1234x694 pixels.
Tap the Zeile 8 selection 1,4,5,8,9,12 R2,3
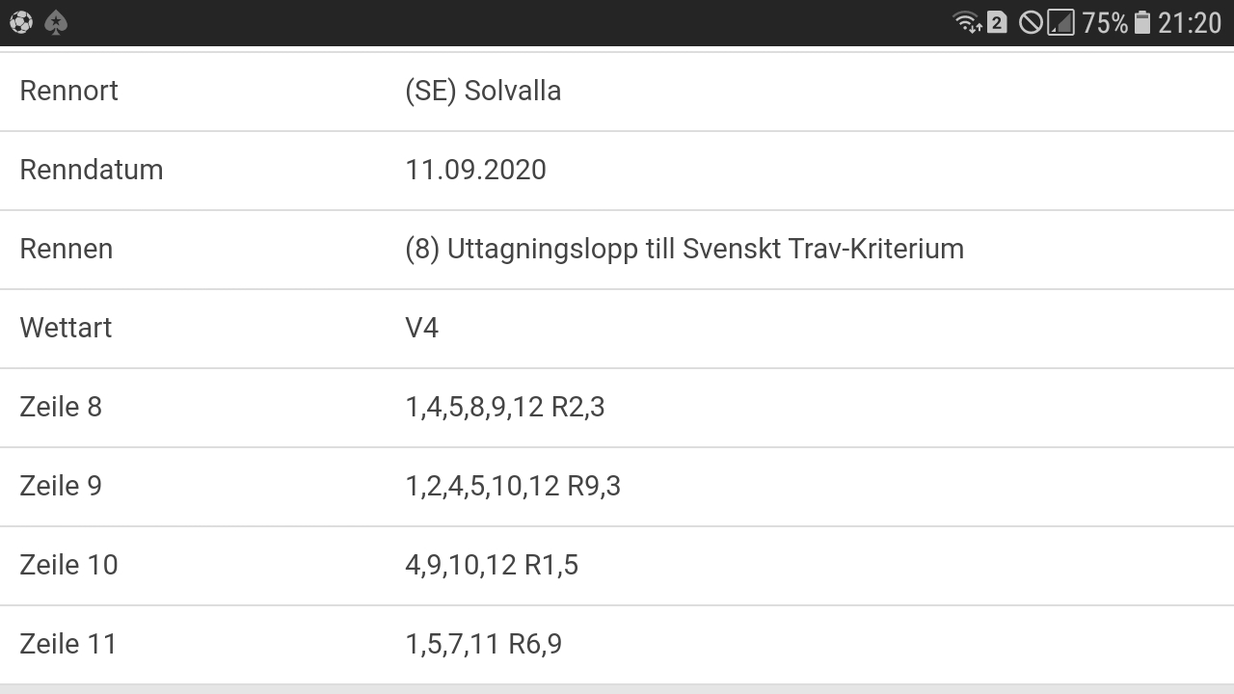(x=505, y=407)
